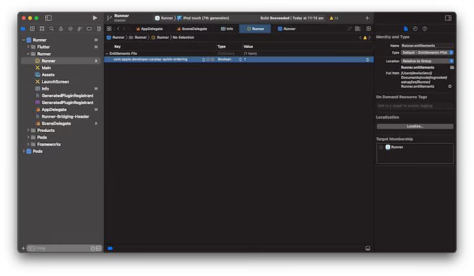The width and height of the screenshot is (474, 276).
Task: Collapse the root Runner project
Action: pyautogui.click(x=23, y=40)
